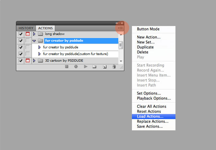Expand the long shadow action set
This screenshot has height=150, width=216.
click(x=34, y=34)
